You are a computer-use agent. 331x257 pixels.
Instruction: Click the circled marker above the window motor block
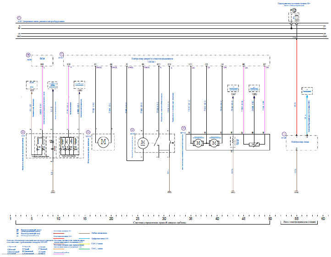88,132
